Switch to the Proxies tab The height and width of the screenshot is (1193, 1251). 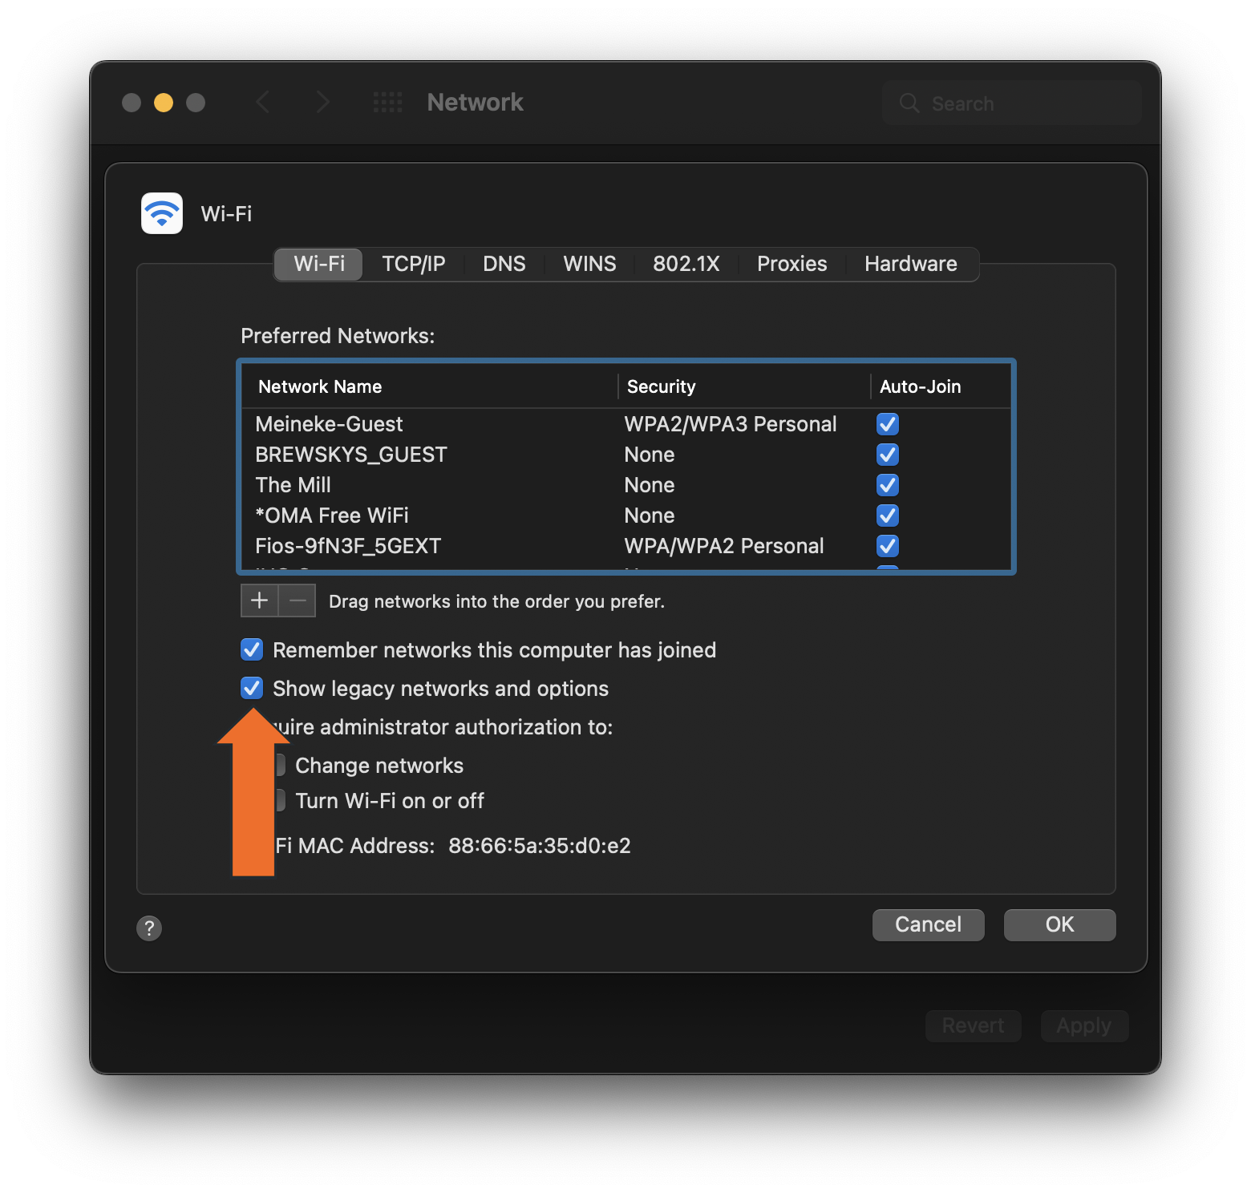[x=791, y=264]
